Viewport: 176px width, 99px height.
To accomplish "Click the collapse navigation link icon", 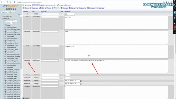I will (19, 14).
